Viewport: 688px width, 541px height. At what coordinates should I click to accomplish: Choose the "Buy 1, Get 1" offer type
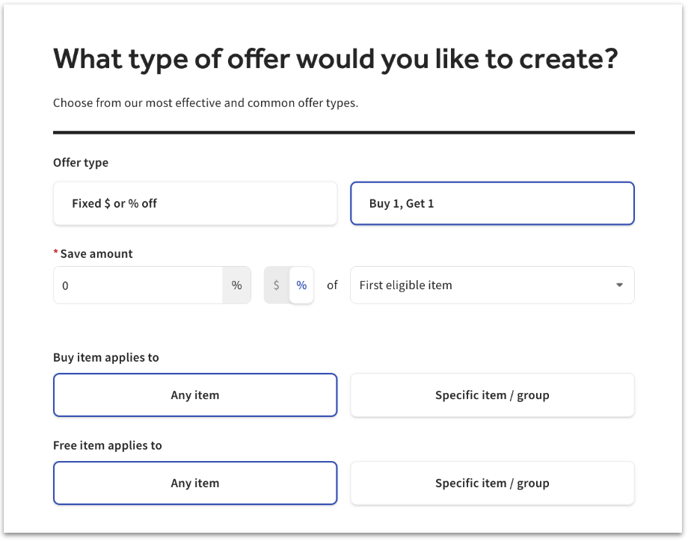tap(491, 203)
